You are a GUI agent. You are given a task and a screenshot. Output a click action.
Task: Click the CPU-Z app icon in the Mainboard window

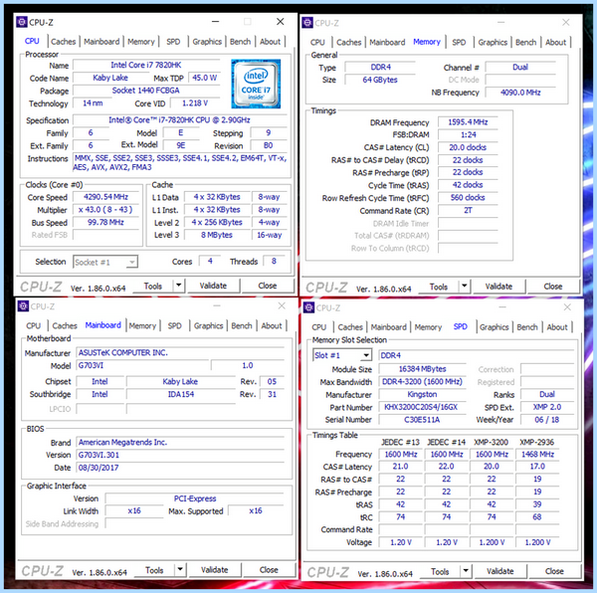pyautogui.click(x=23, y=306)
